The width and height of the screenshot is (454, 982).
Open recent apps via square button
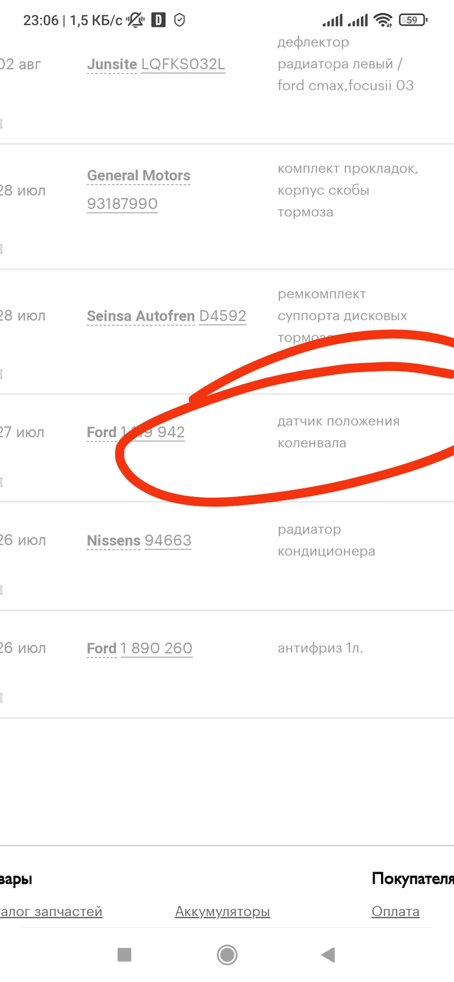124,954
